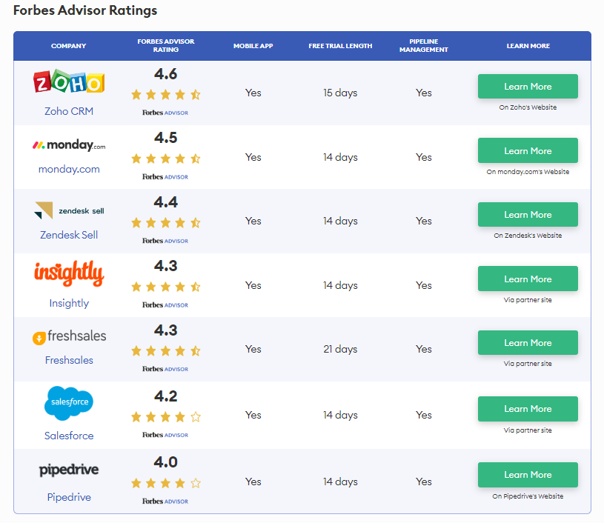This screenshot has width=604, height=523.
Task: Select the Free Trial Length column header
Action: tap(340, 46)
